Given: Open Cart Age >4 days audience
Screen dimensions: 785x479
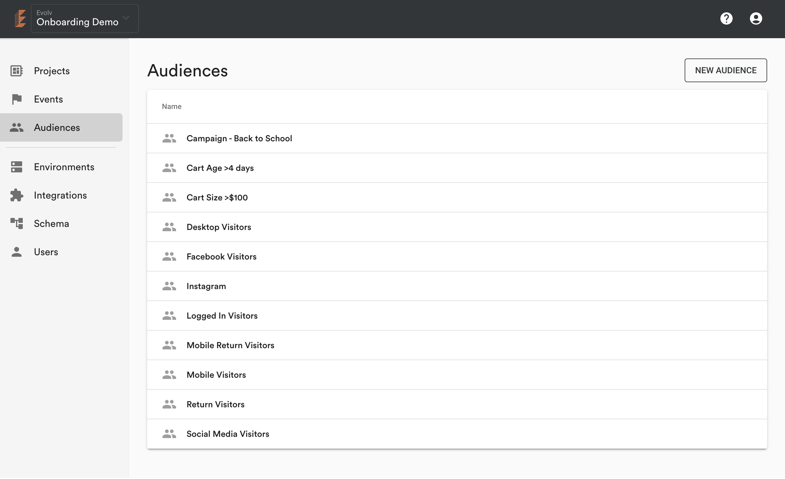Looking at the screenshot, I should [x=220, y=168].
